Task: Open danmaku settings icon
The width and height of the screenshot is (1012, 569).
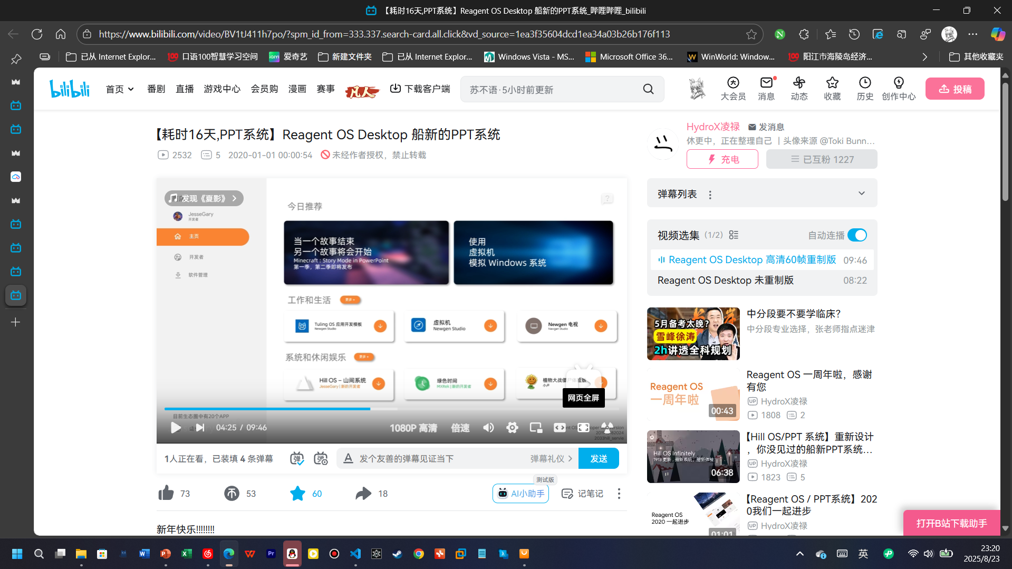Action: (321, 458)
